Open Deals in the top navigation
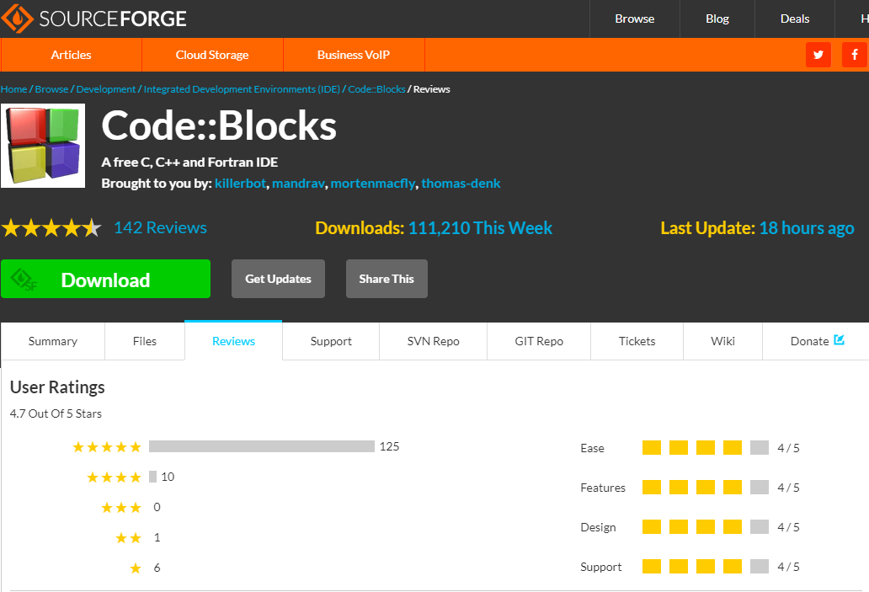869x592 pixels. (795, 19)
